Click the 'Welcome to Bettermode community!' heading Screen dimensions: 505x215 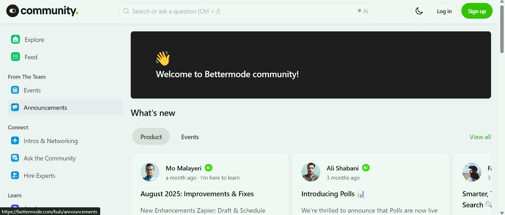[227, 74]
